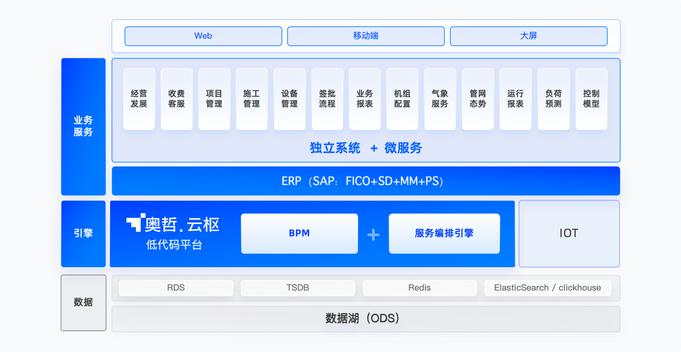Select the 机组配置 card
This screenshot has width=681, height=352.
[x=402, y=99]
